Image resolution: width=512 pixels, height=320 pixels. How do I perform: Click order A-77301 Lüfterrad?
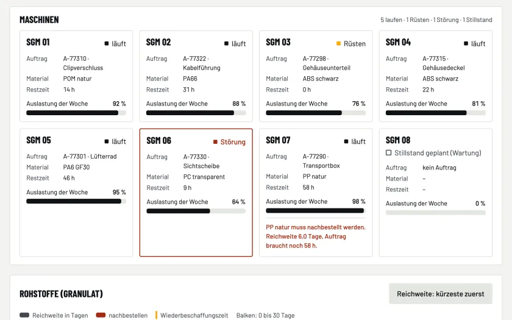90,157
